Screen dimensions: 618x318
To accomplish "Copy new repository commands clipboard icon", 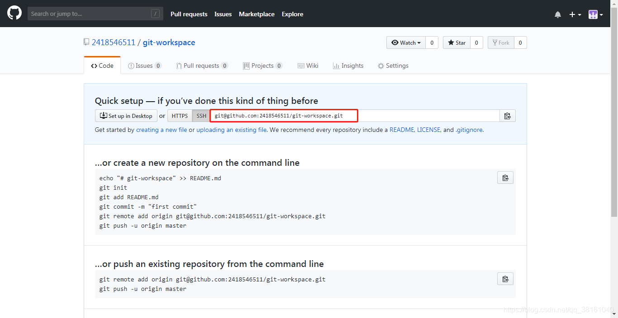I will coord(505,178).
